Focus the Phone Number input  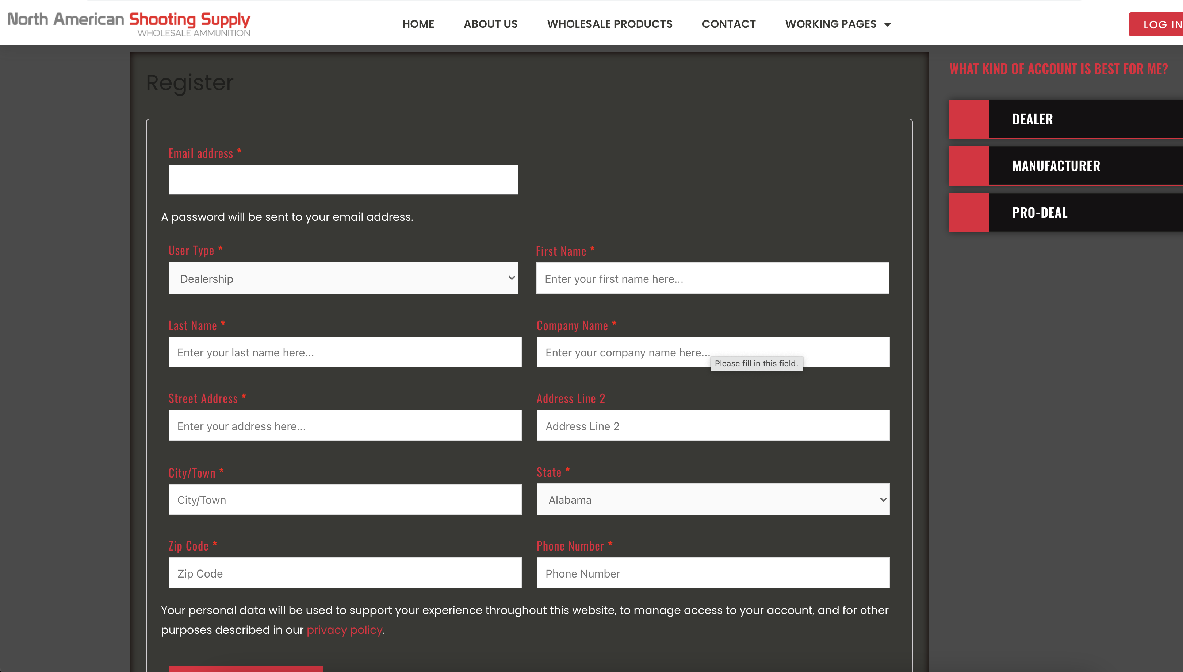coord(713,573)
